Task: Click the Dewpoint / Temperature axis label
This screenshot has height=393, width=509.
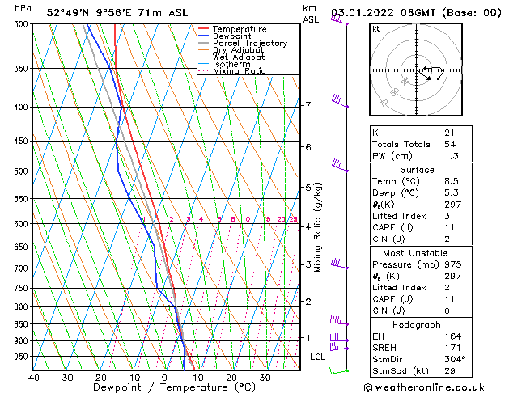Action: tap(165, 387)
